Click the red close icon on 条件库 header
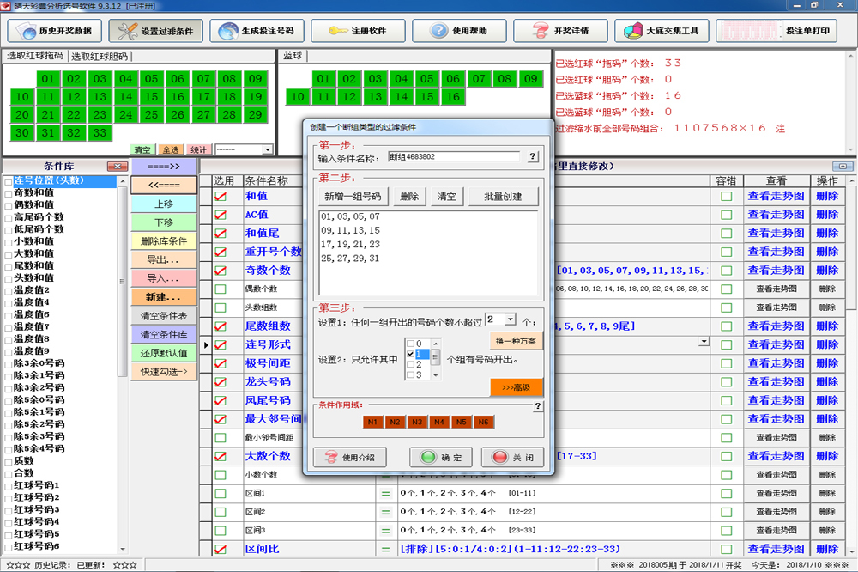The image size is (858, 572). click(117, 167)
